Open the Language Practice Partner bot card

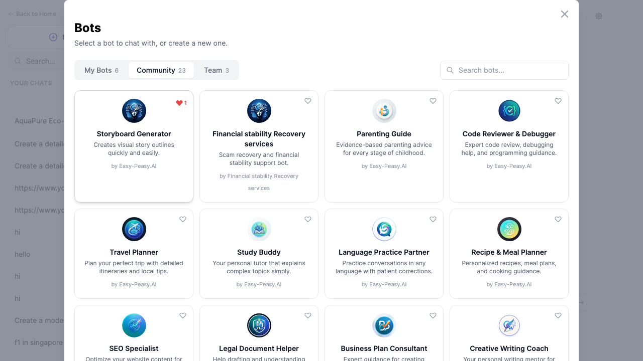click(x=384, y=254)
